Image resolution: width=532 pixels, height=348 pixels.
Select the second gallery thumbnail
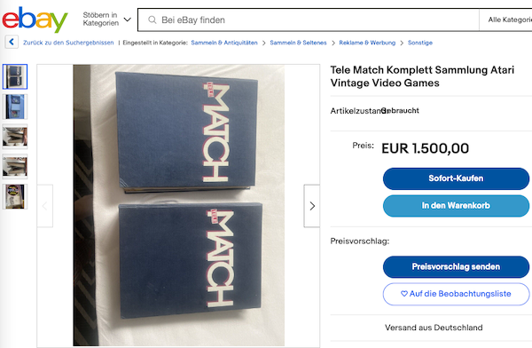pos(15,107)
